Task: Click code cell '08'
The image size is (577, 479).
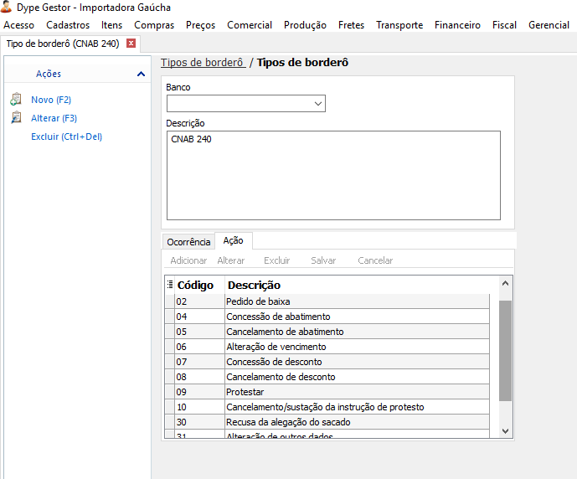Action: (199, 377)
